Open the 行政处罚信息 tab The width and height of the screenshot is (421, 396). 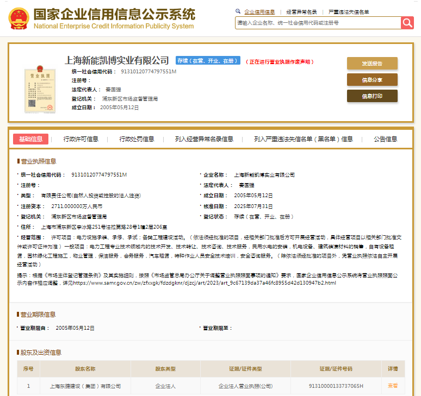137,139
